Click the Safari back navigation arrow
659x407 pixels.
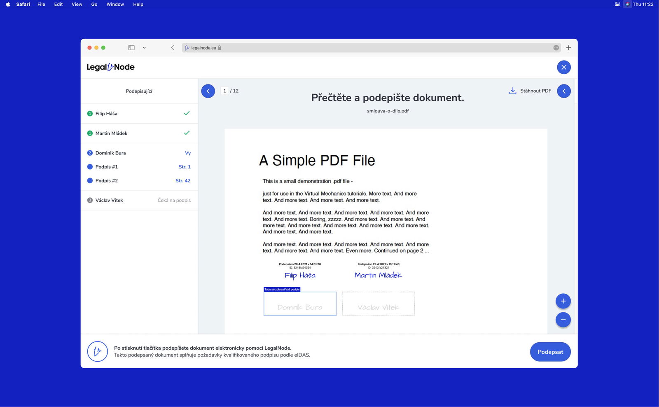[x=173, y=48]
